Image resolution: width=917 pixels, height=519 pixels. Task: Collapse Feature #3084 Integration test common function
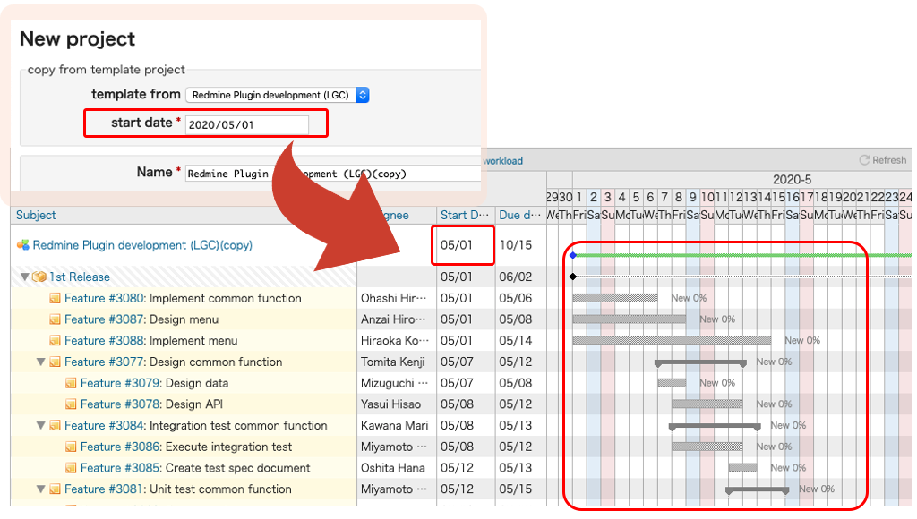pos(40,425)
